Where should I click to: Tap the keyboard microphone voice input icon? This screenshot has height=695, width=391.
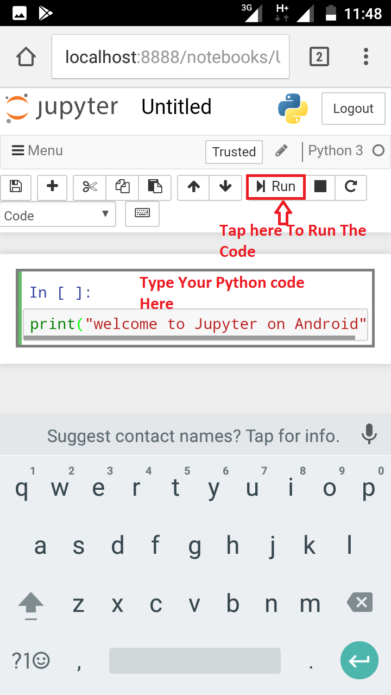369,434
